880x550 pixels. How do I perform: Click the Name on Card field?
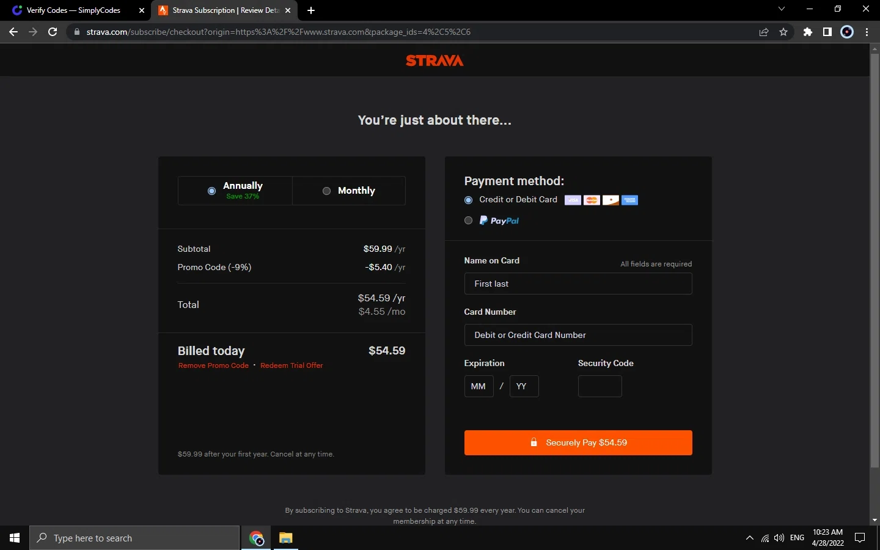pyautogui.click(x=578, y=284)
